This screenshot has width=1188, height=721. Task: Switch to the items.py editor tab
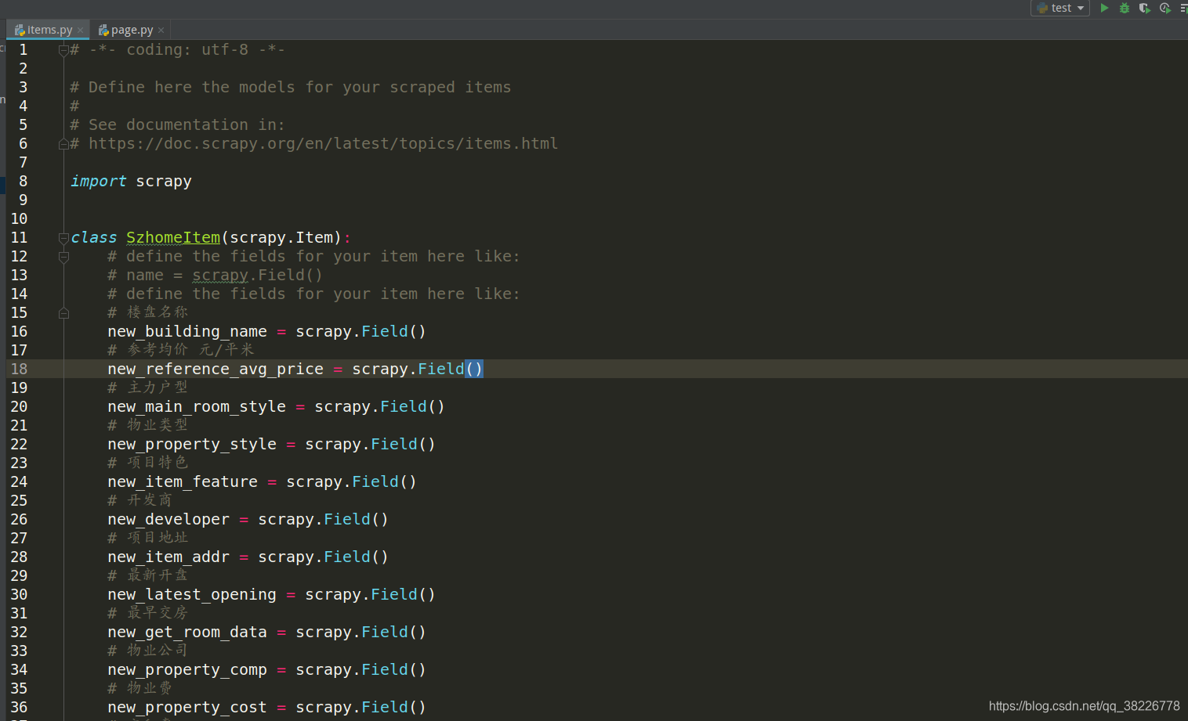click(x=49, y=30)
